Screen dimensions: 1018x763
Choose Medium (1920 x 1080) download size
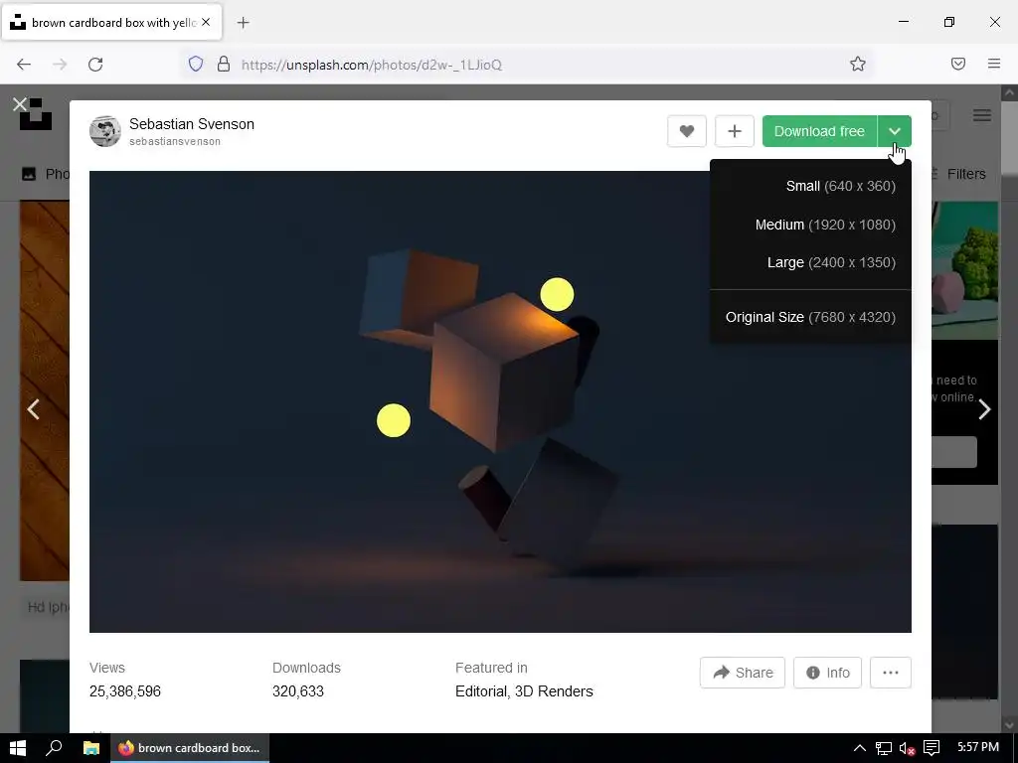(x=825, y=225)
